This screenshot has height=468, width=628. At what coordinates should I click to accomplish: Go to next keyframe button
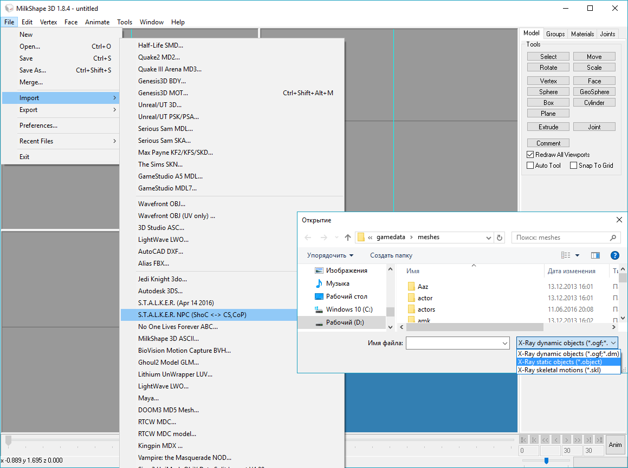[x=588, y=440]
